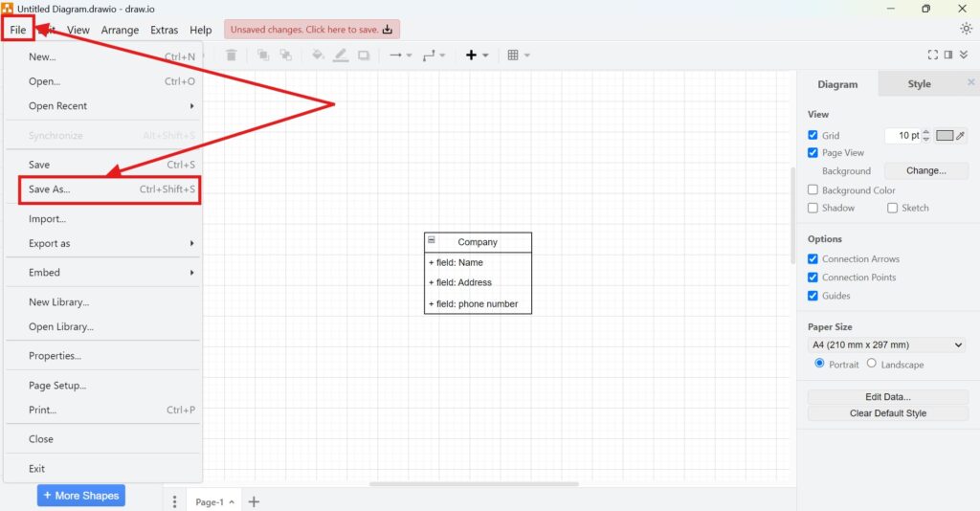Switch to the Style tab

(x=919, y=84)
